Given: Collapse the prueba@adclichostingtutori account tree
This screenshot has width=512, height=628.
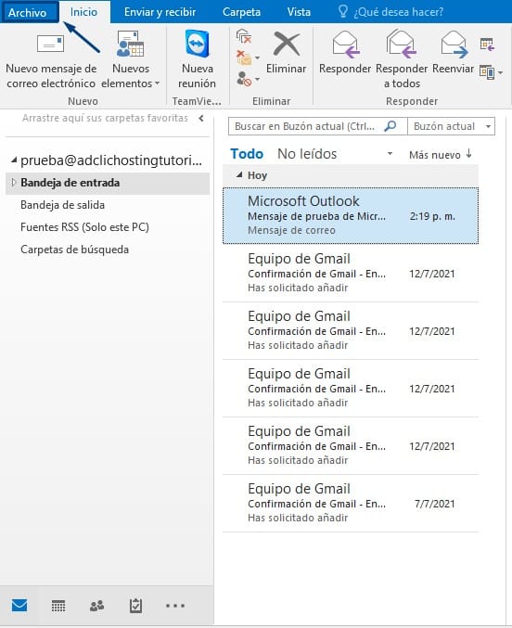Looking at the screenshot, I should (x=14, y=160).
